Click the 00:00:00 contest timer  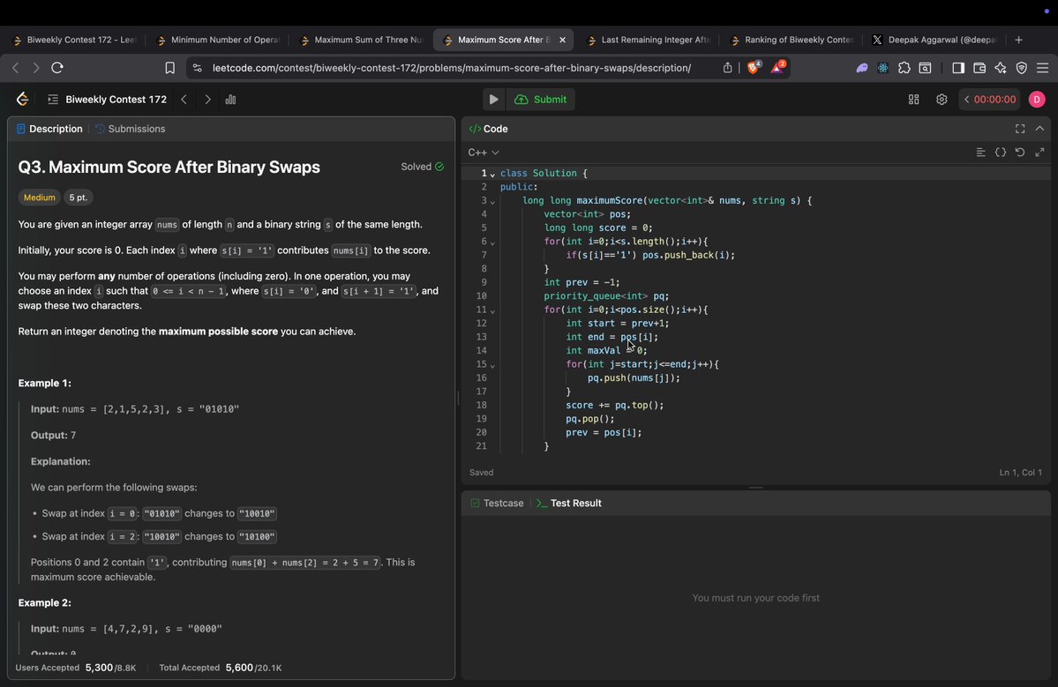(989, 99)
